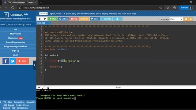Image resolution: width=196 pixels, height=110 pixels.
Task: Reload the page with browser refresh icon
Action: click(13, 8)
